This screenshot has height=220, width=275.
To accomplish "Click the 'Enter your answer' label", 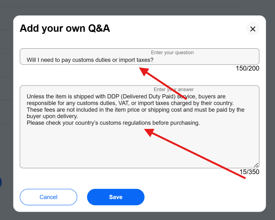I will point(173,89).
